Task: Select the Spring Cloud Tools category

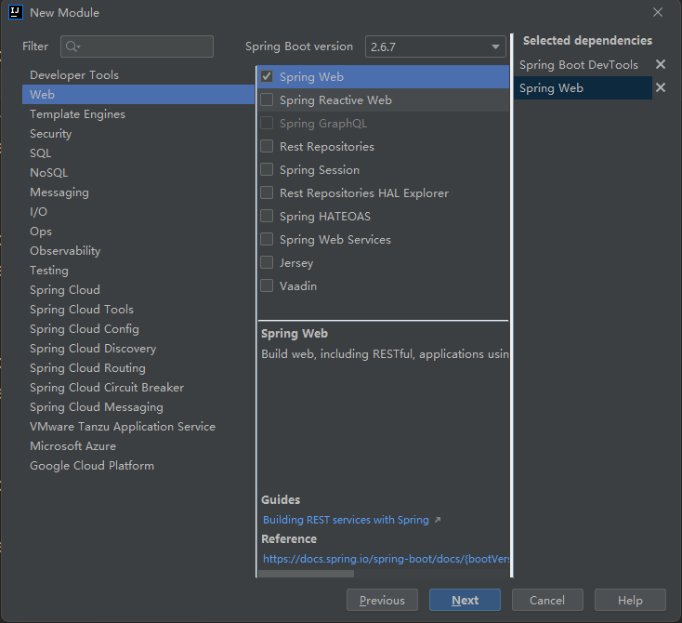Action: pos(138,310)
